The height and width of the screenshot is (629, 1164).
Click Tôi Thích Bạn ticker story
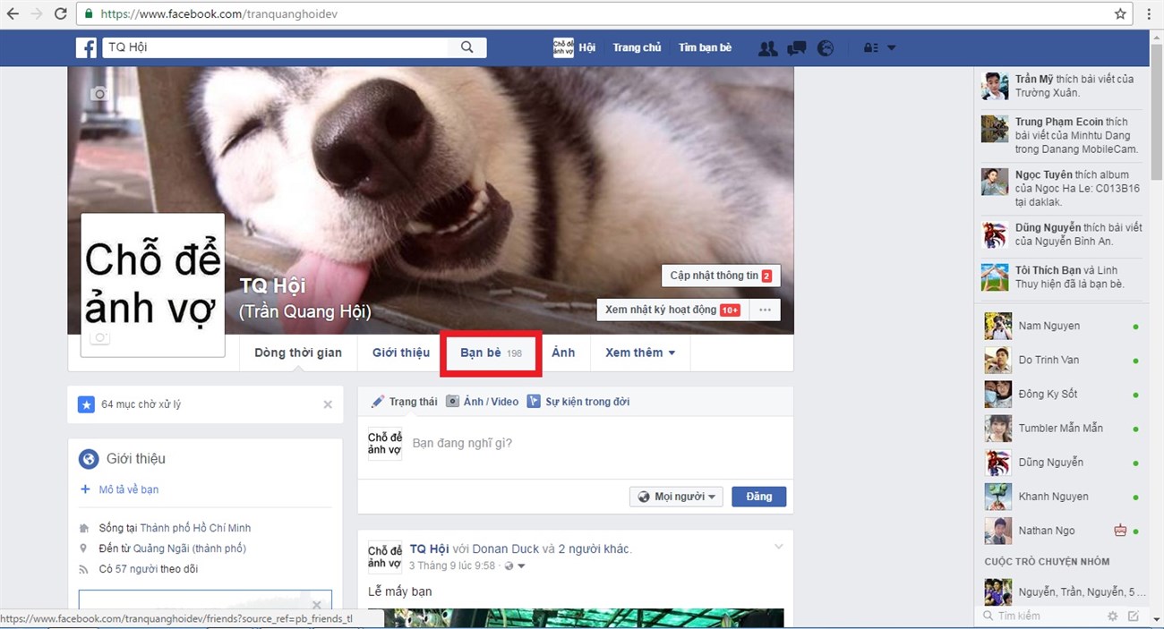(x=1061, y=276)
